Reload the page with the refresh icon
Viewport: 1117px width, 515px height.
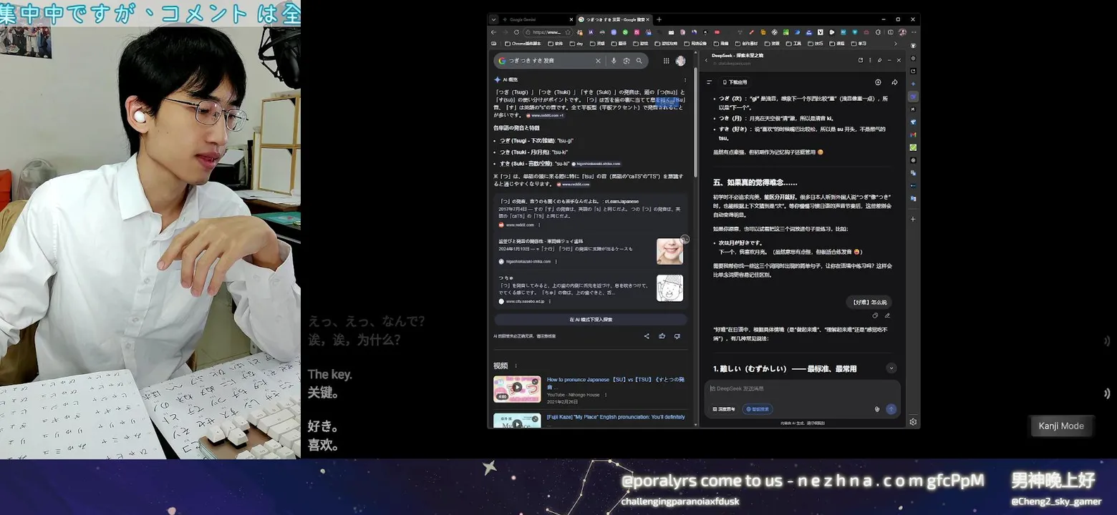(515, 32)
